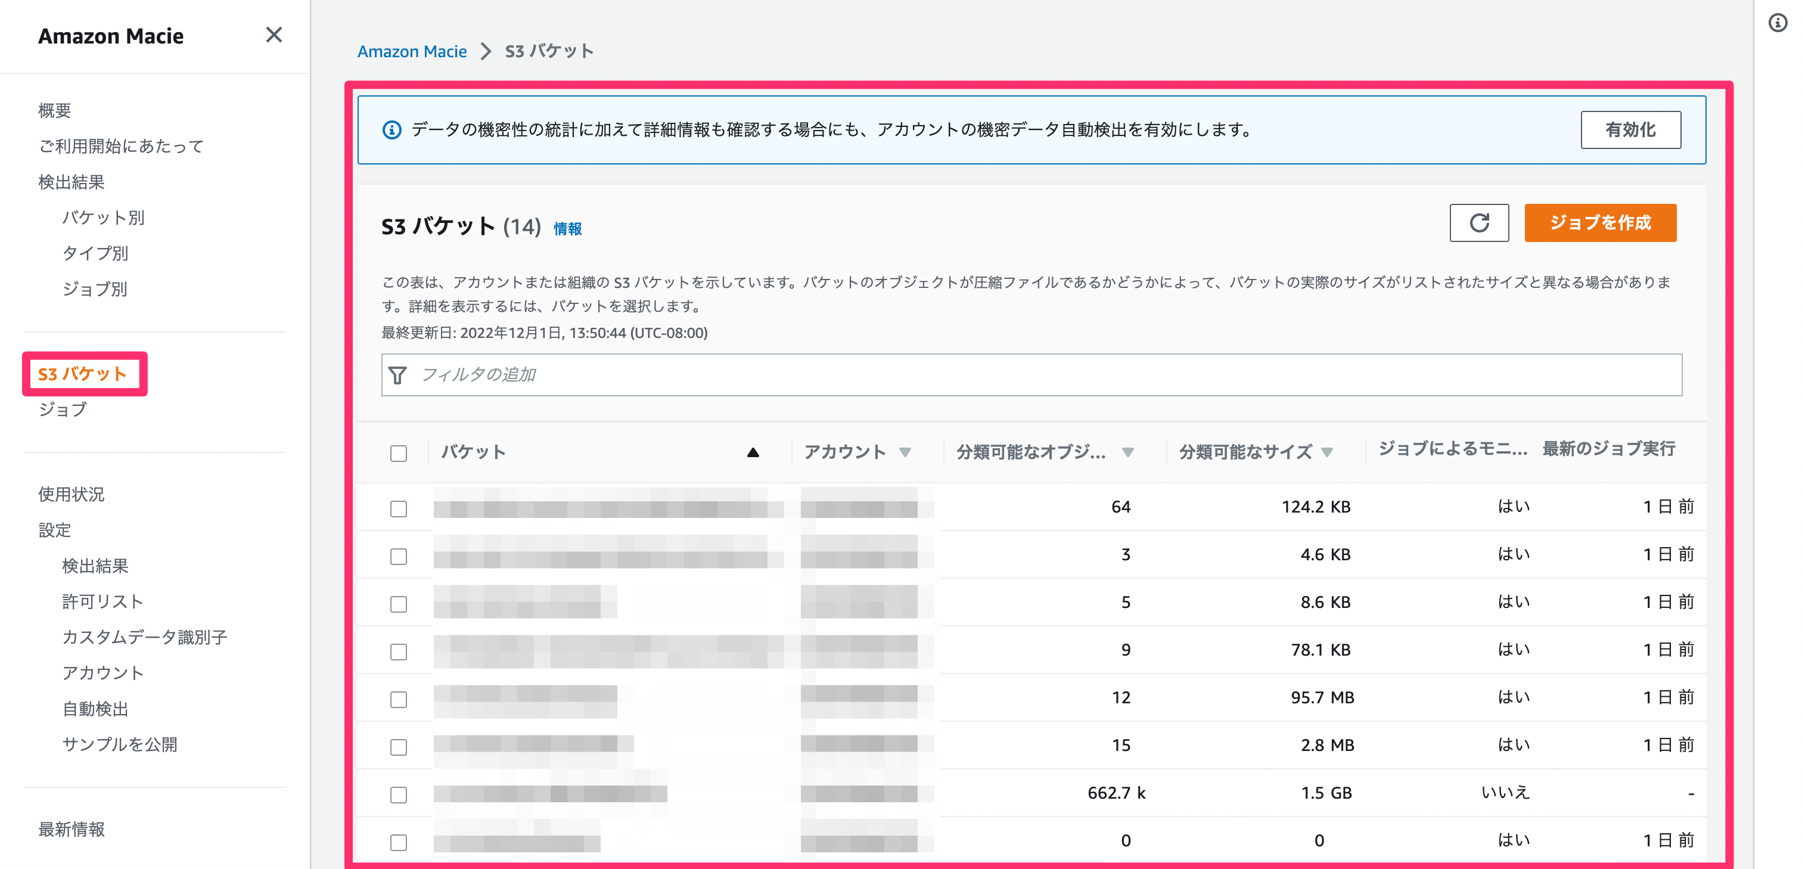Click the filter funnel icon

point(397,375)
